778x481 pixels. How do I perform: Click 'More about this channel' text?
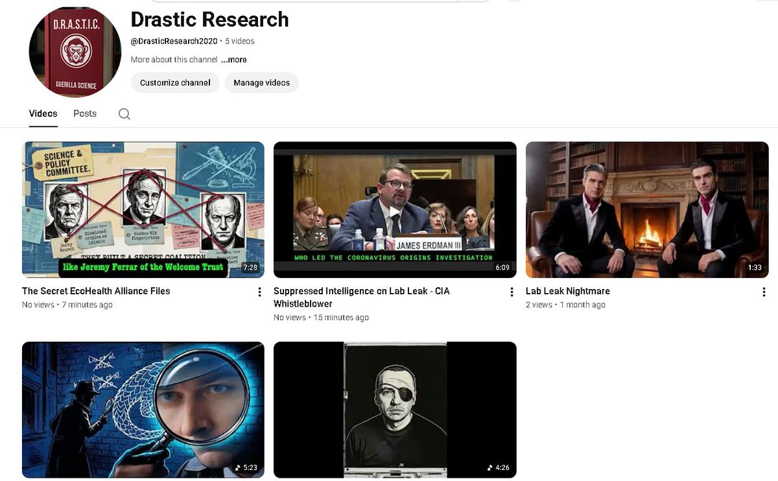click(x=174, y=60)
